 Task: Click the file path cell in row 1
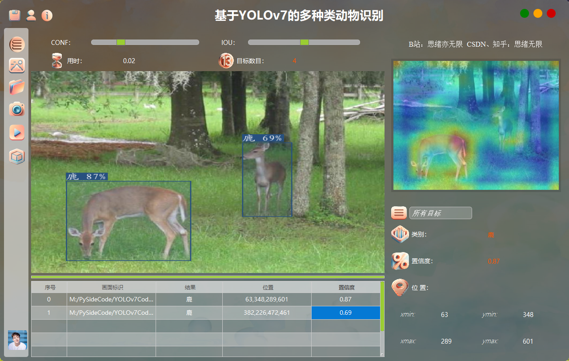click(112, 313)
